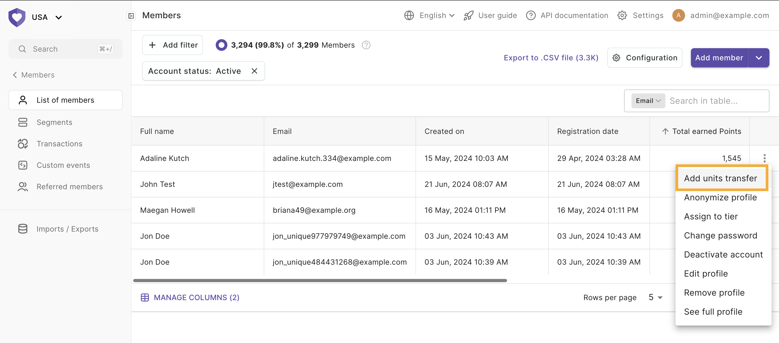
Task: Click the Segments sidebar icon
Action: click(x=23, y=122)
